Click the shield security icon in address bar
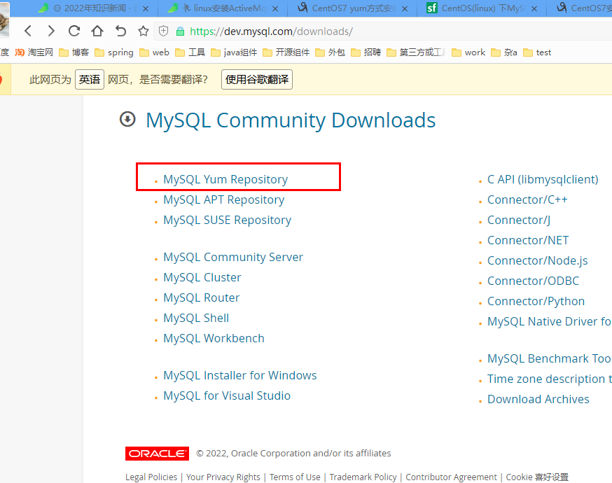 164,31
